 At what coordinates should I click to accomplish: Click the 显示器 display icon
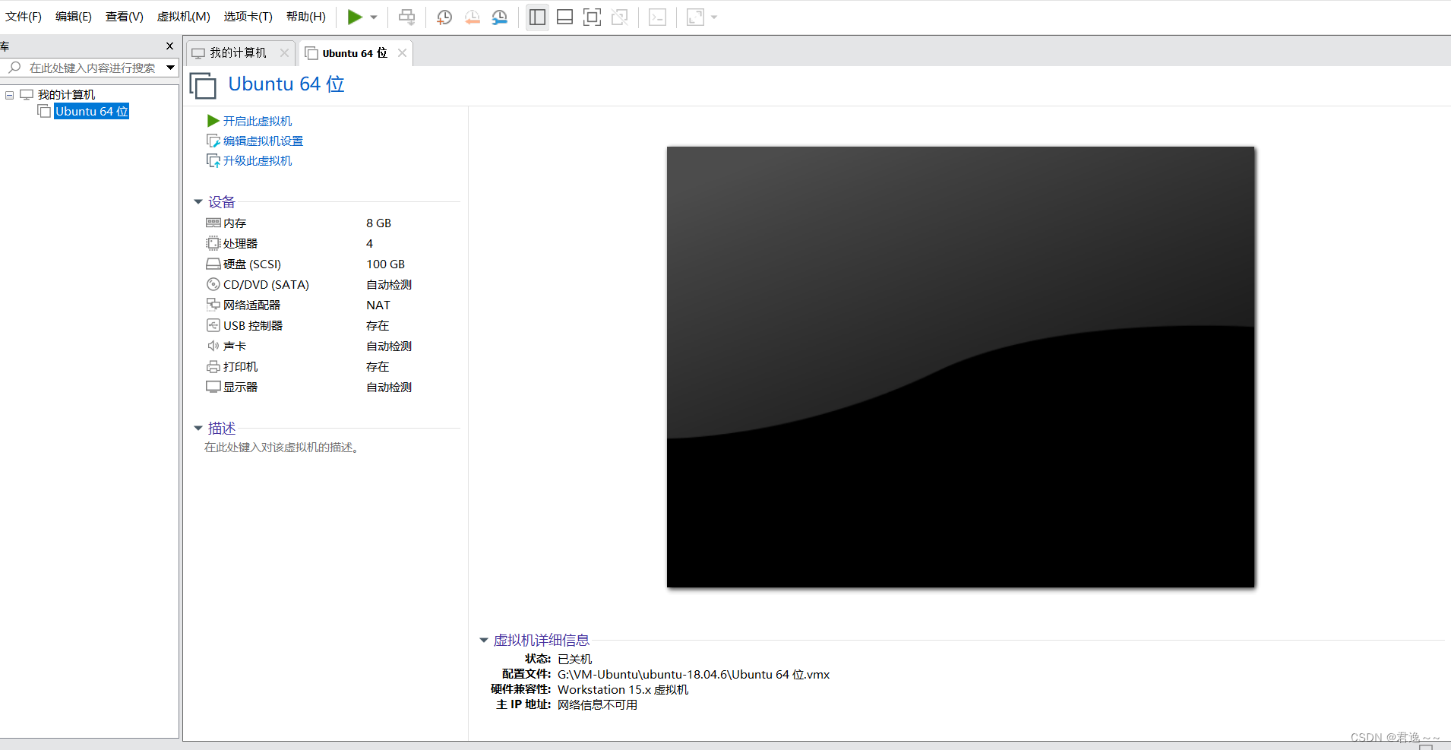click(x=213, y=387)
